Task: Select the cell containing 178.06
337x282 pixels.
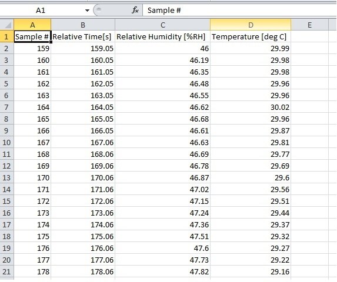Action: click(x=83, y=271)
